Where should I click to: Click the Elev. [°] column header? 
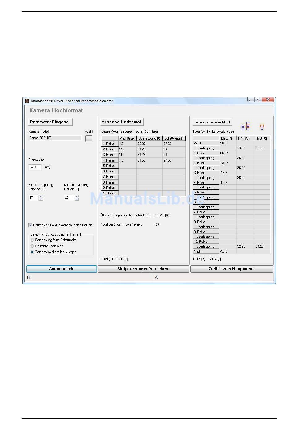(228, 138)
